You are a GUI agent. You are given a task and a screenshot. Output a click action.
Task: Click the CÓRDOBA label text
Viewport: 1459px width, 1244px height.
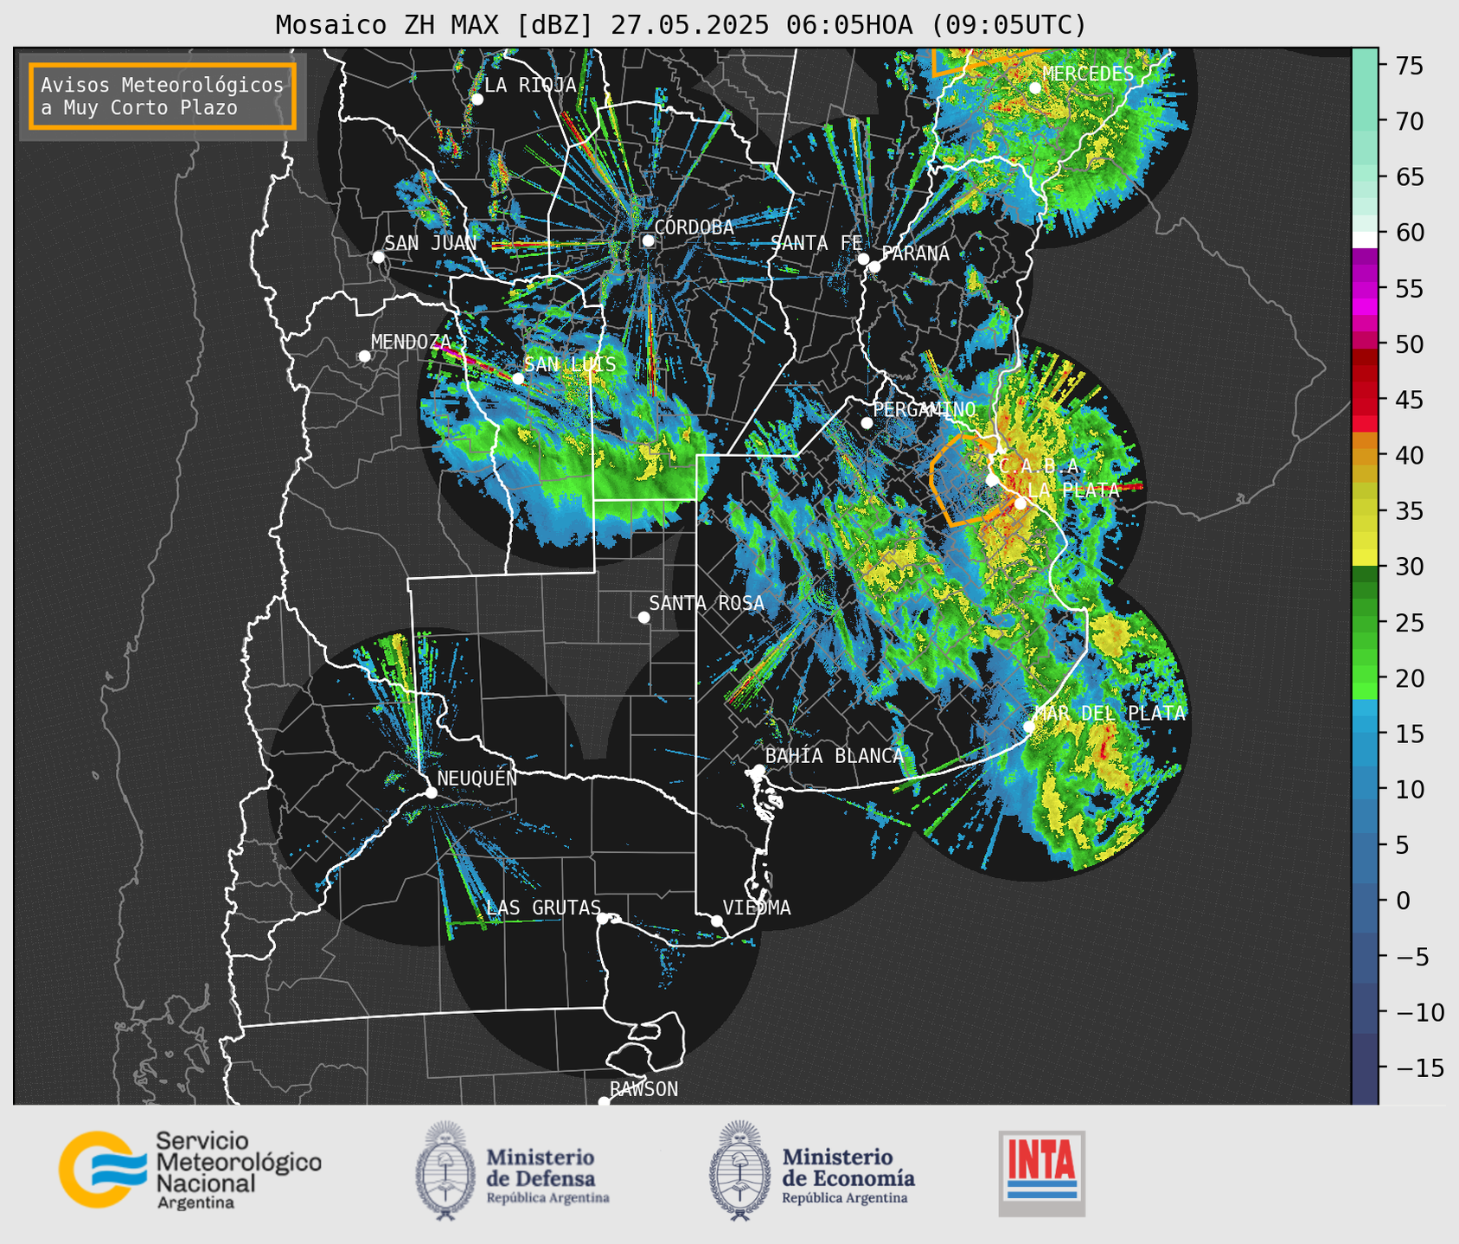694,227
